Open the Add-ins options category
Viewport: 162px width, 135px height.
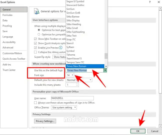[14, 64]
